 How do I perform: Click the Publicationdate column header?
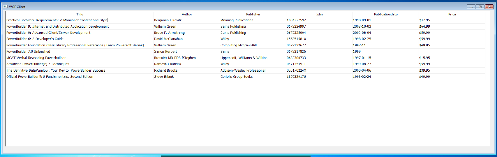pos(386,14)
